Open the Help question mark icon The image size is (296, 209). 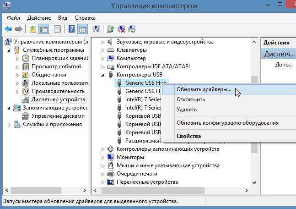click(x=71, y=29)
